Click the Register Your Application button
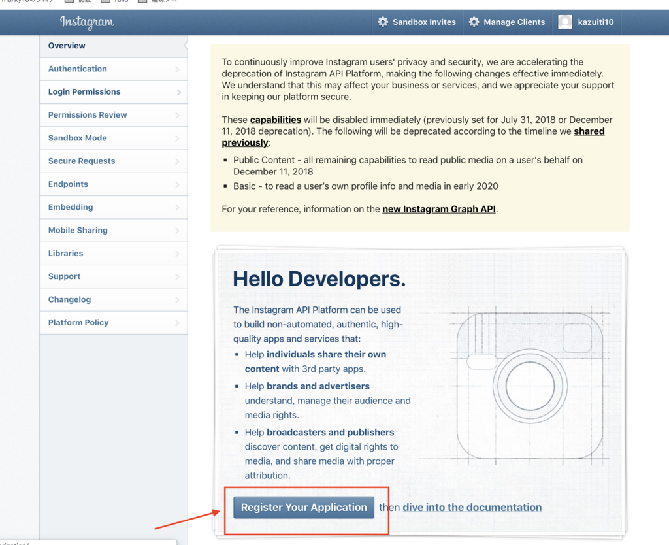This screenshot has height=545, width=669. point(304,508)
